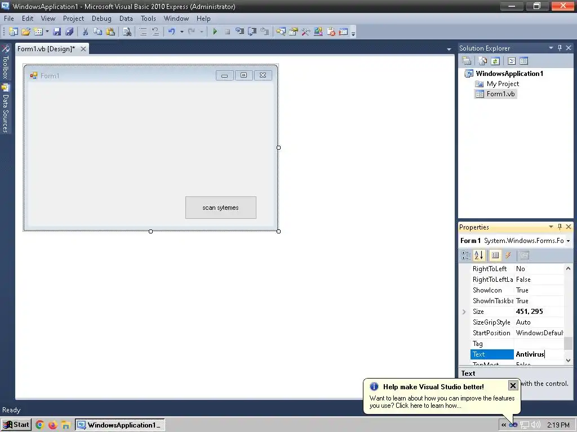
Task: Toggle Alphabetical sort in Properties
Action: [x=479, y=255]
